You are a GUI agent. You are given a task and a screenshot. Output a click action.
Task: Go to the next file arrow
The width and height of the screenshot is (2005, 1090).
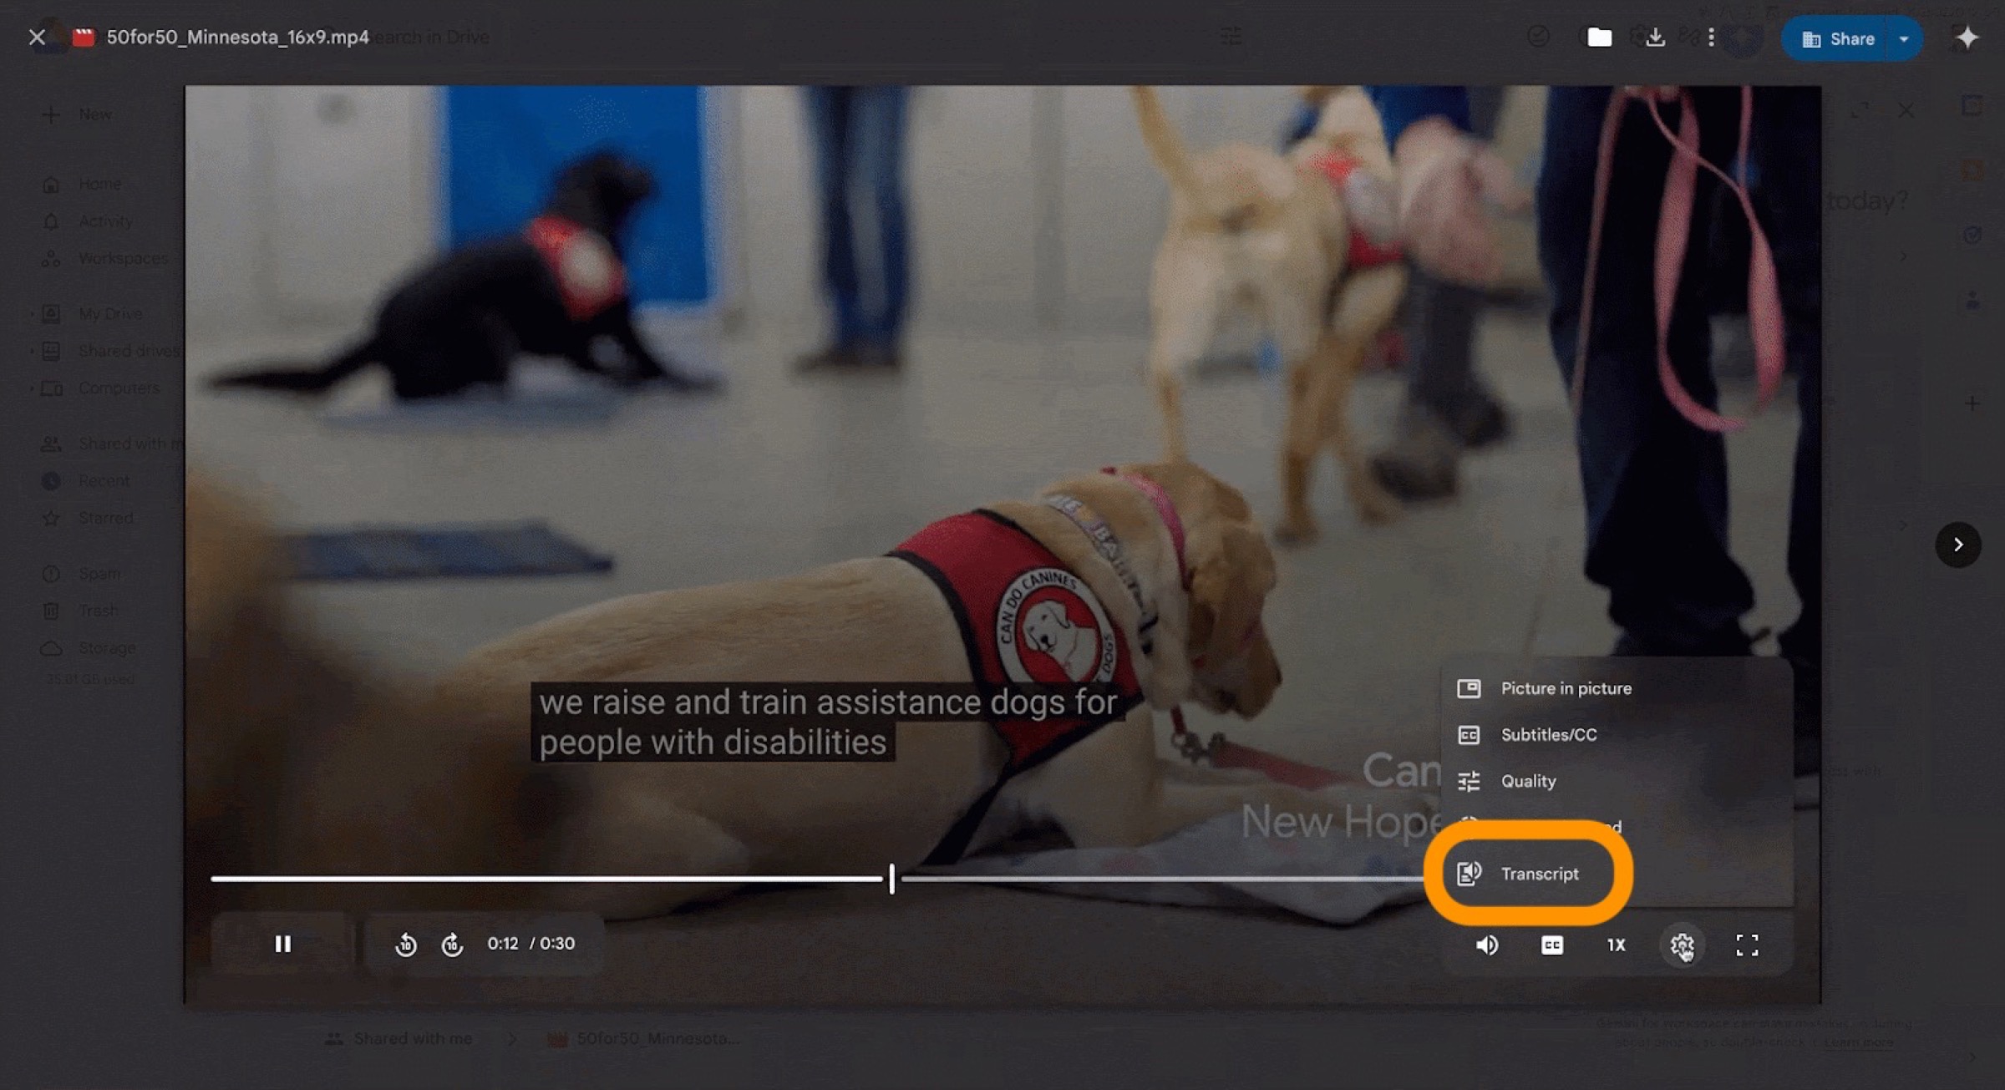[x=1958, y=545]
